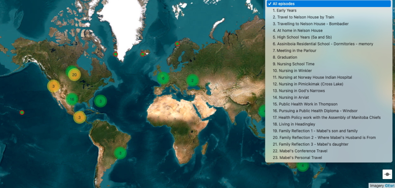Choose '10. Nursing in Winkler' option

coord(292,71)
